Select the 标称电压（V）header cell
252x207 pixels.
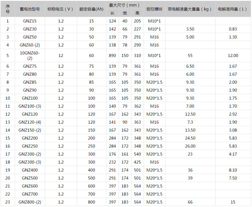tap(61, 9)
